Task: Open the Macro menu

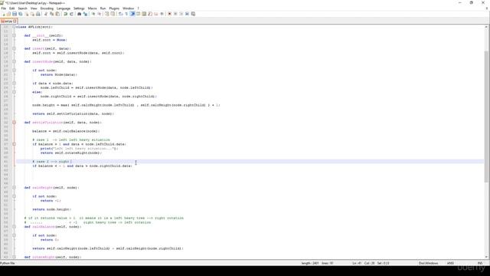Action: click(x=92, y=8)
